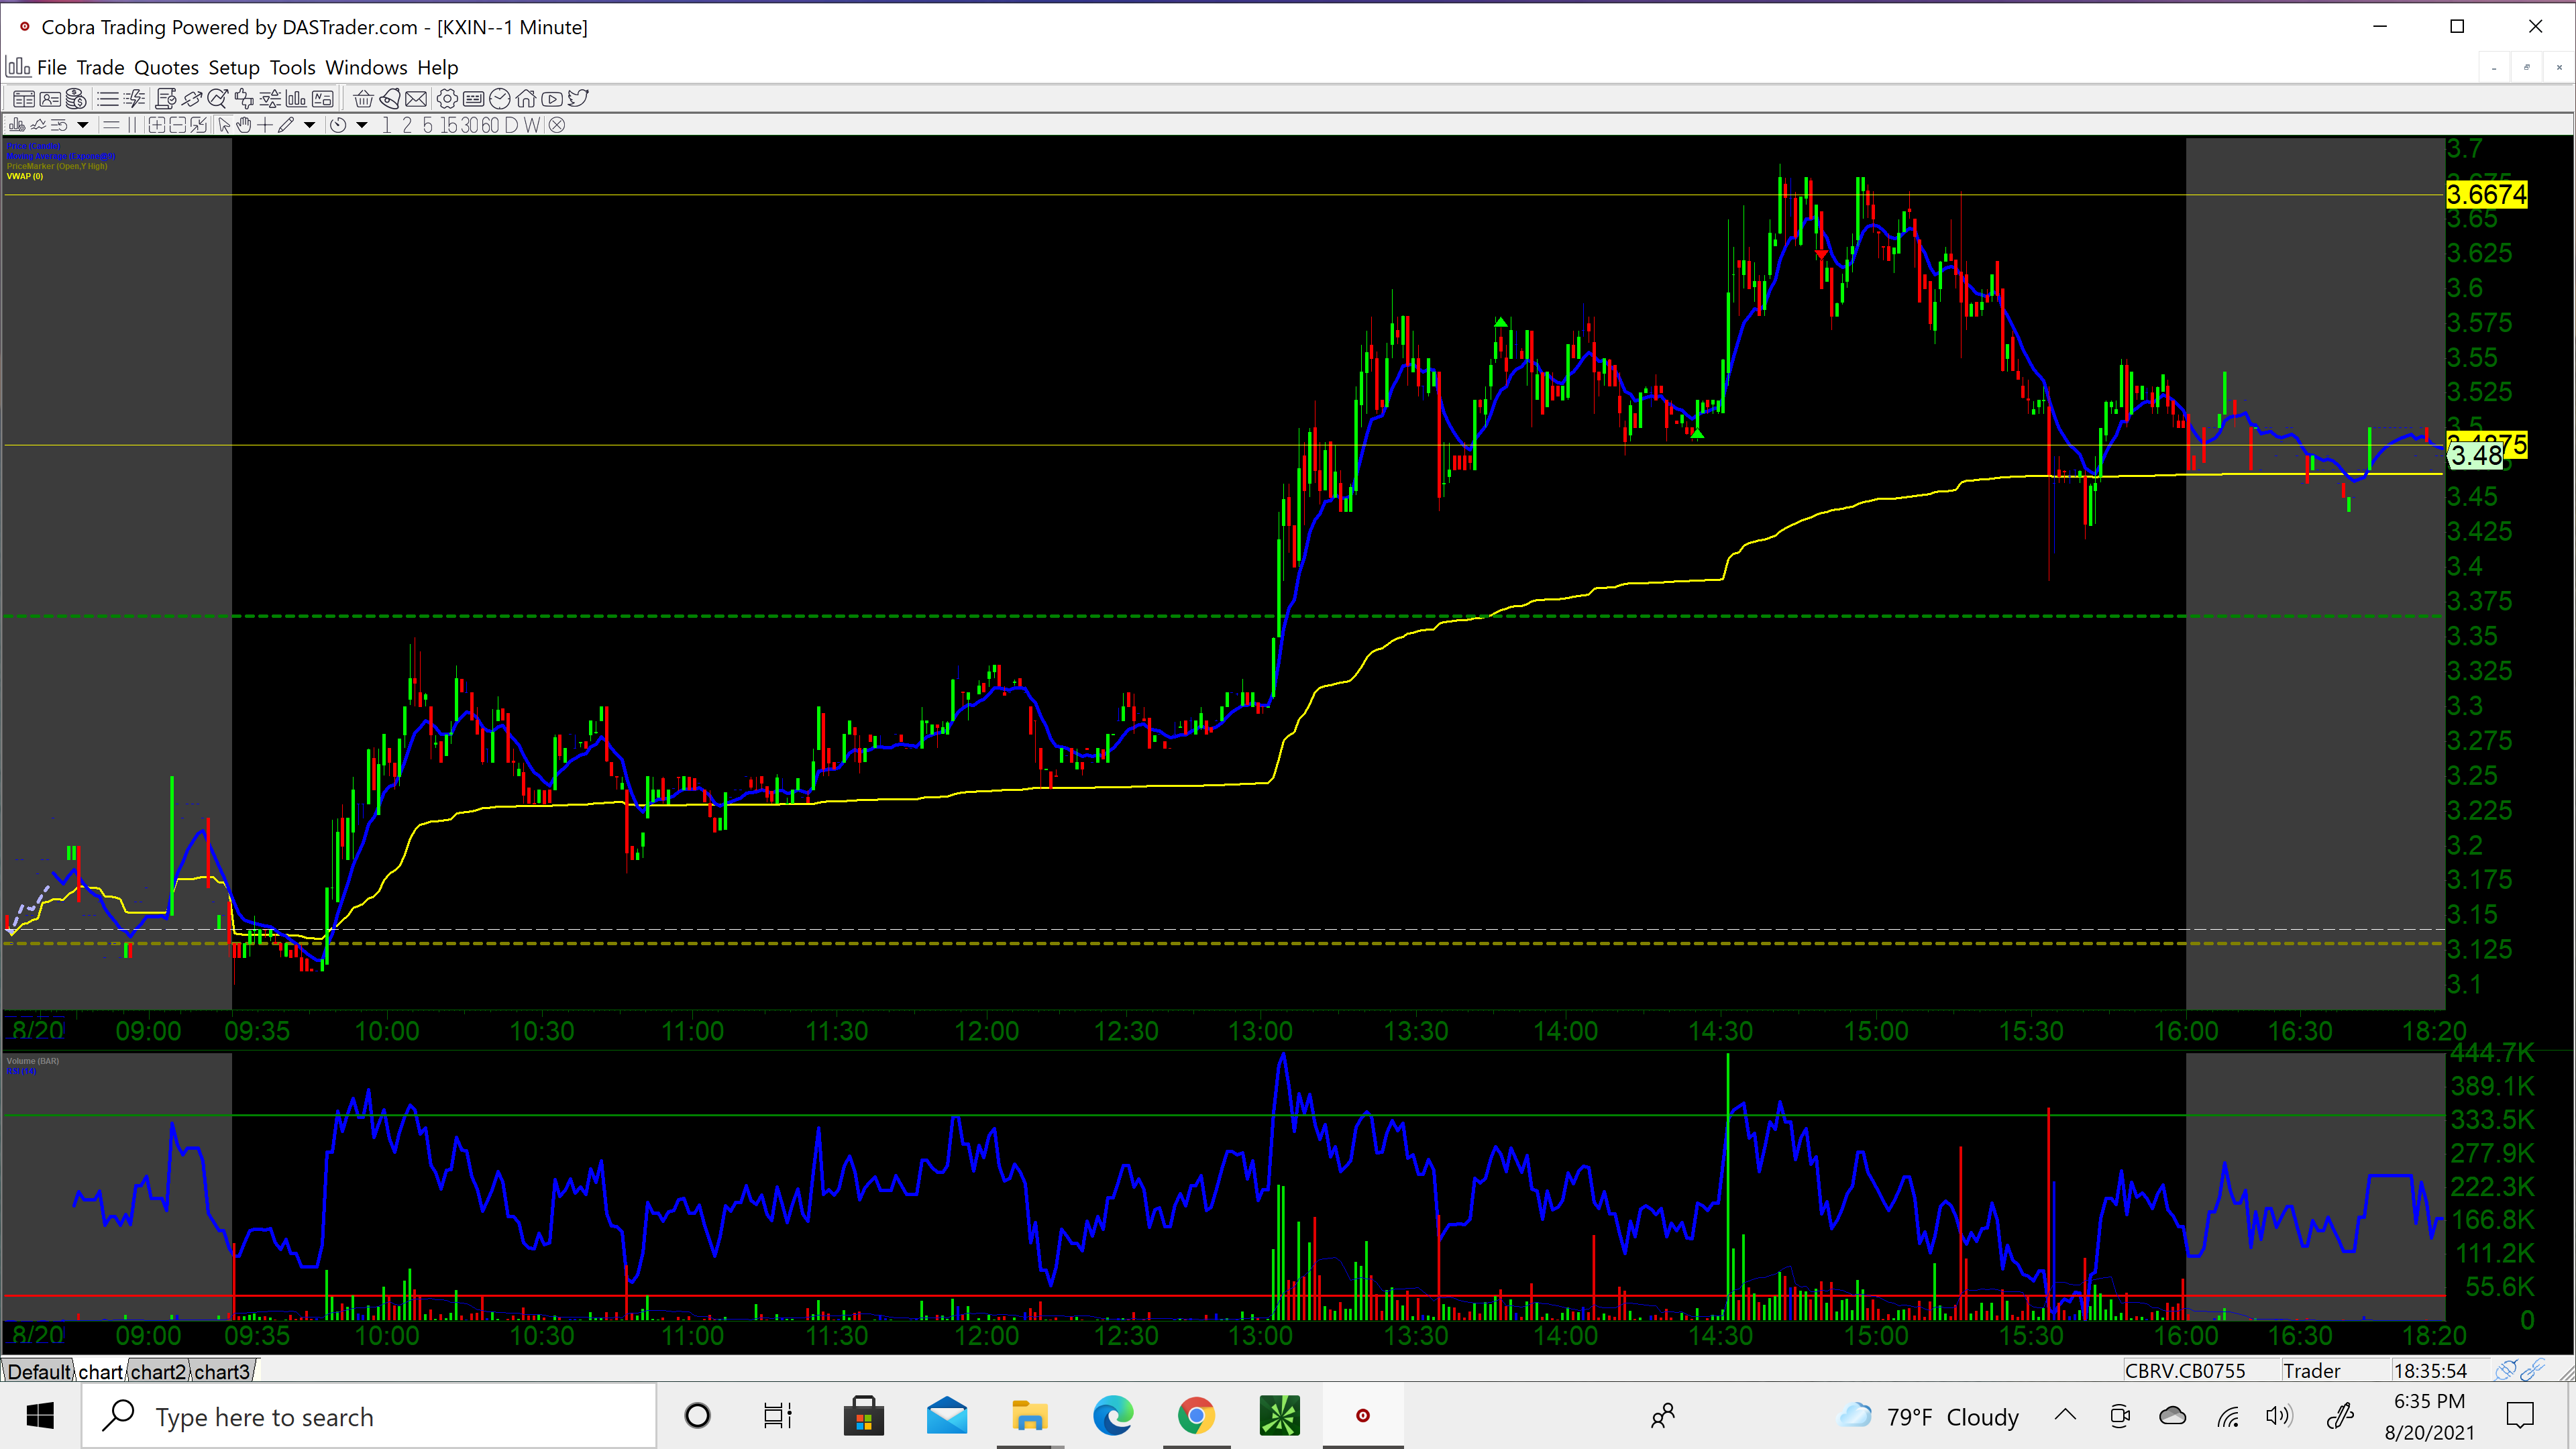Click the zoom in chart icon

click(157, 125)
